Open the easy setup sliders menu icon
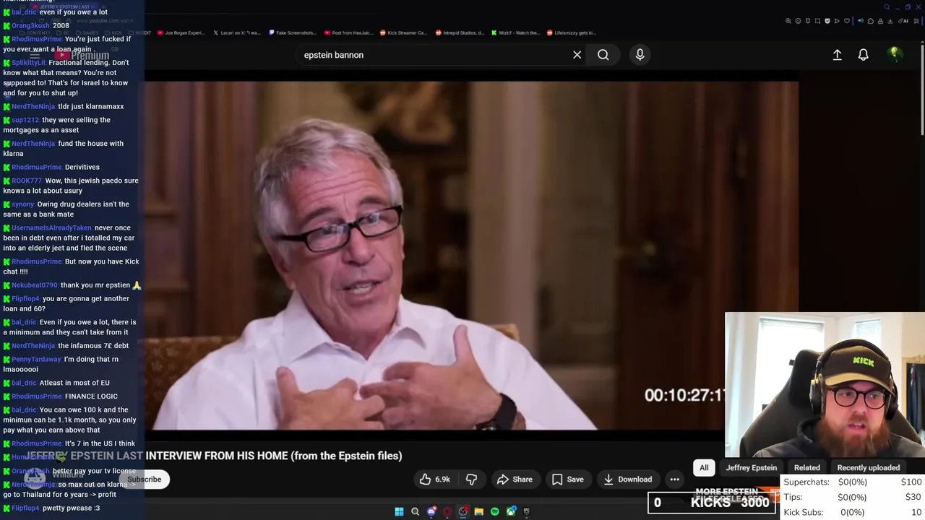 (916, 21)
